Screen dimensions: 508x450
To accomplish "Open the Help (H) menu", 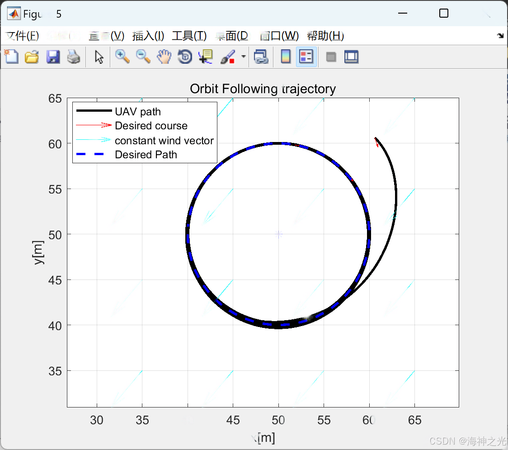I will (325, 36).
